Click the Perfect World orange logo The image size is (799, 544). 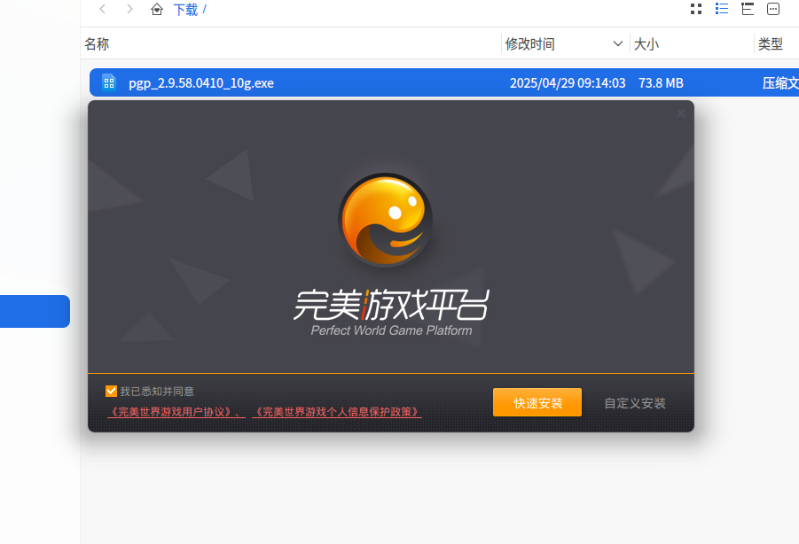point(386,220)
